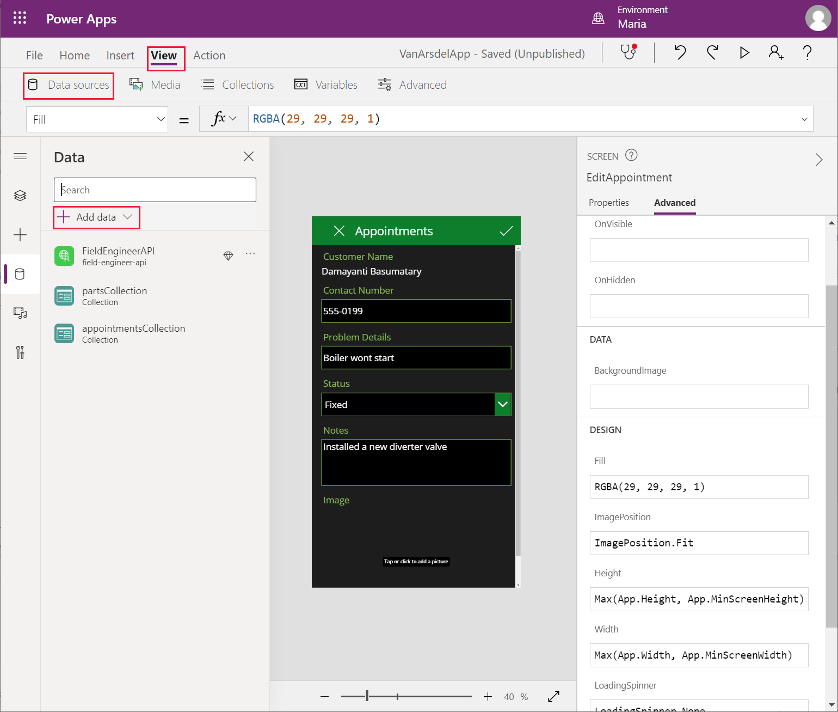838x712 pixels.
Task: Close the Data pane
Action: click(x=249, y=156)
